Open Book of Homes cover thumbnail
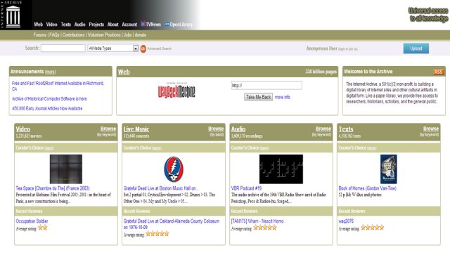Viewport: 450px width, 253px height. tap(389, 169)
